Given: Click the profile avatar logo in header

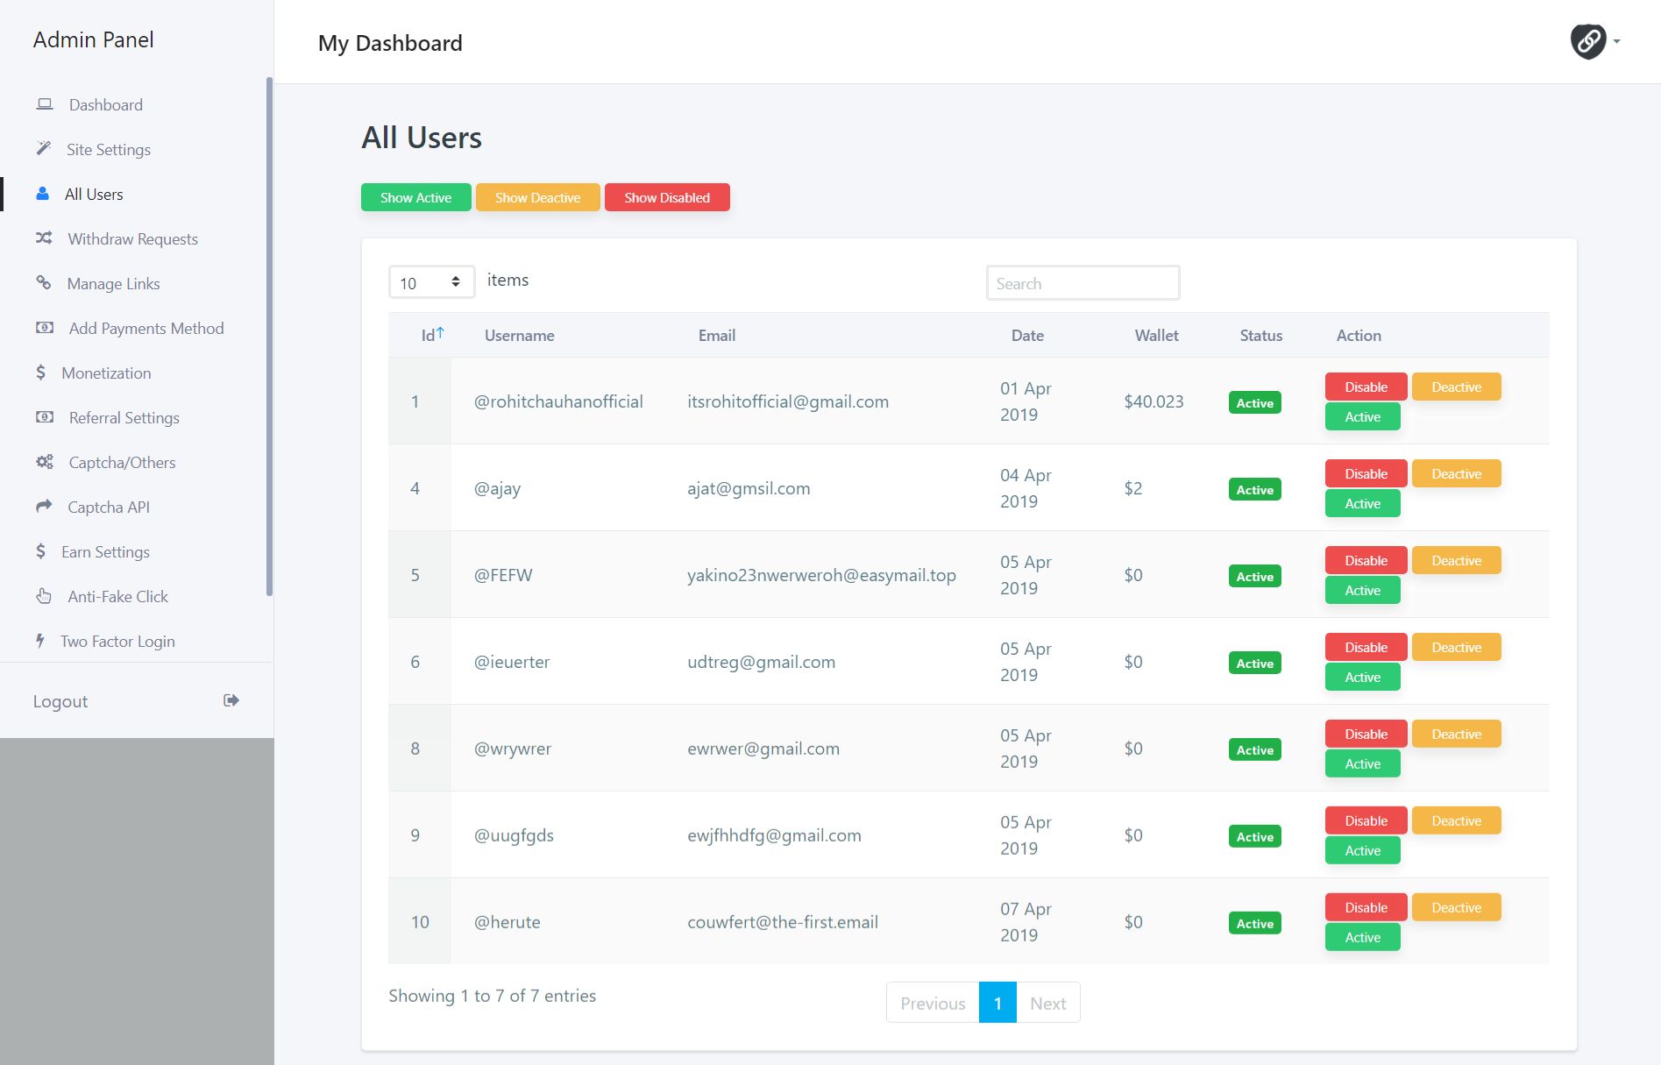Looking at the screenshot, I should coord(1588,41).
